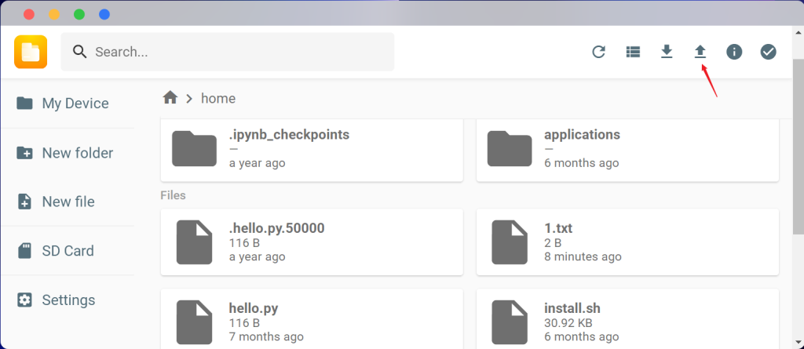The image size is (804, 349).
Task: Click the refresh icon in toolbar
Action: point(598,52)
